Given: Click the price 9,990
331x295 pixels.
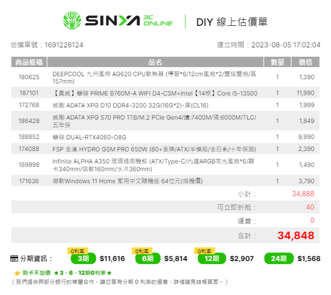Looking at the screenshot, I should pos(306,137).
